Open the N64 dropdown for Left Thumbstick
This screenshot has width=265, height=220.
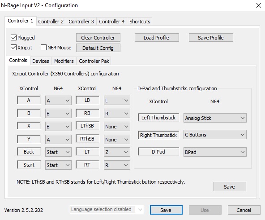tap(215, 118)
